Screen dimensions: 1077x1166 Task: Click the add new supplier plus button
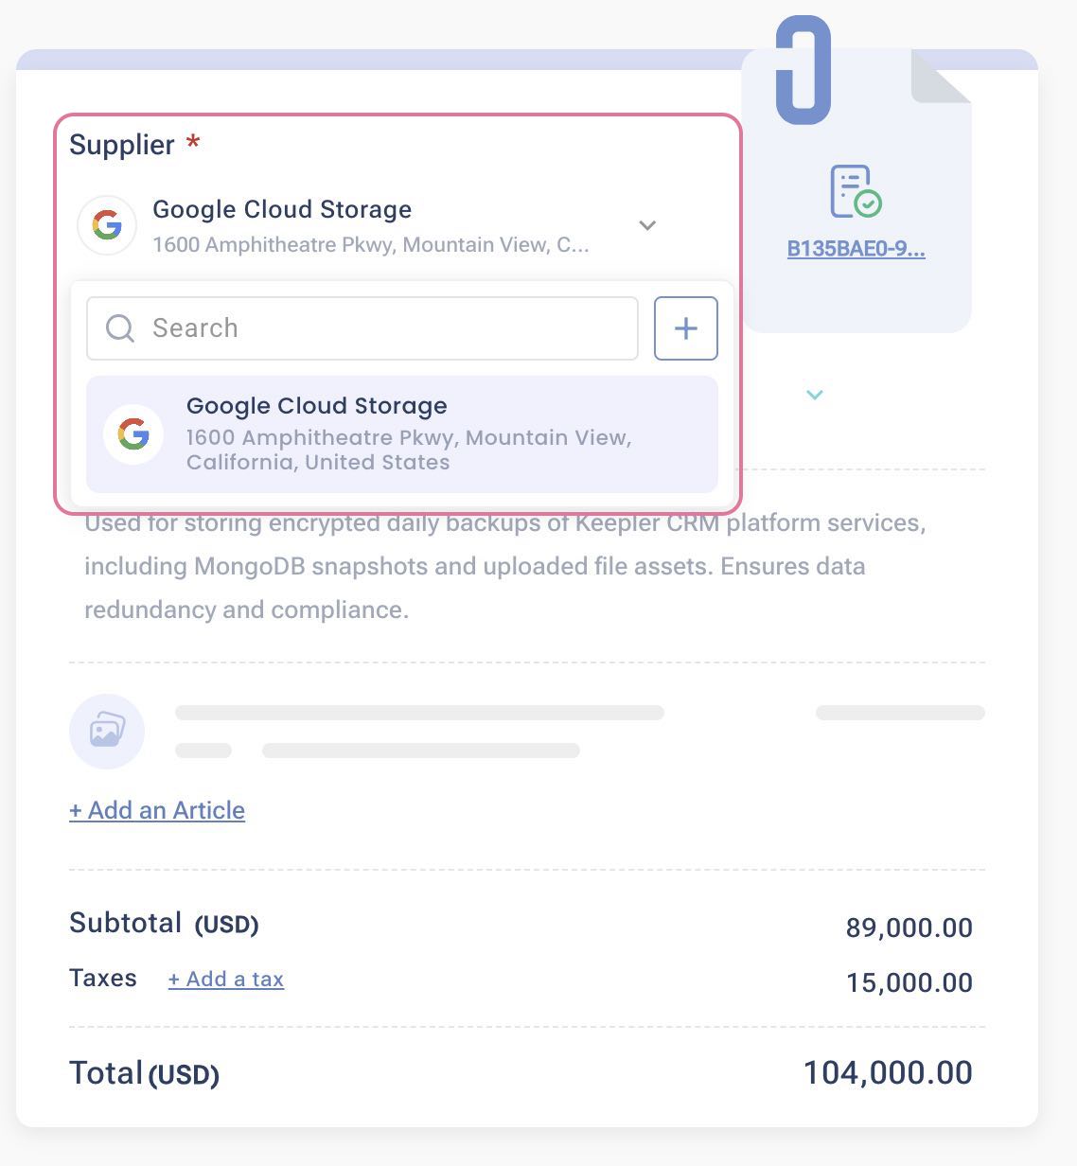tap(685, 328)
